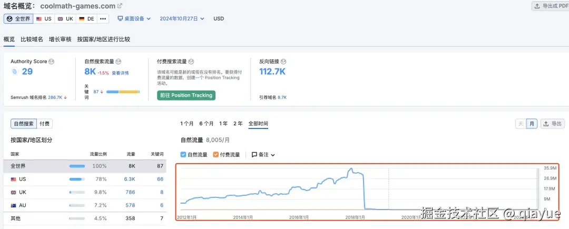Image resolution: width=569 pixels, height=229 pixels.
Task: Toggle the 付费流量 checkbox
Action: pos(215,155)
